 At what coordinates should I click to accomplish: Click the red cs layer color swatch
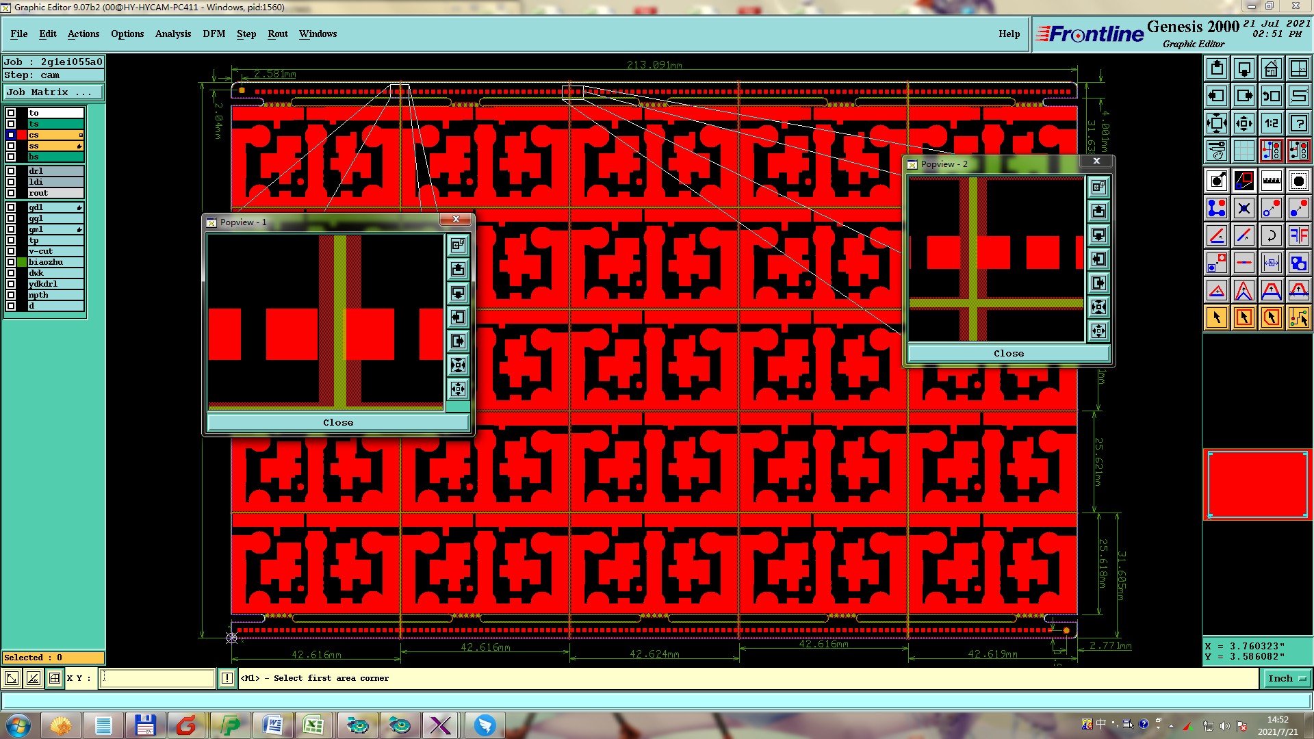coord(22,135)
